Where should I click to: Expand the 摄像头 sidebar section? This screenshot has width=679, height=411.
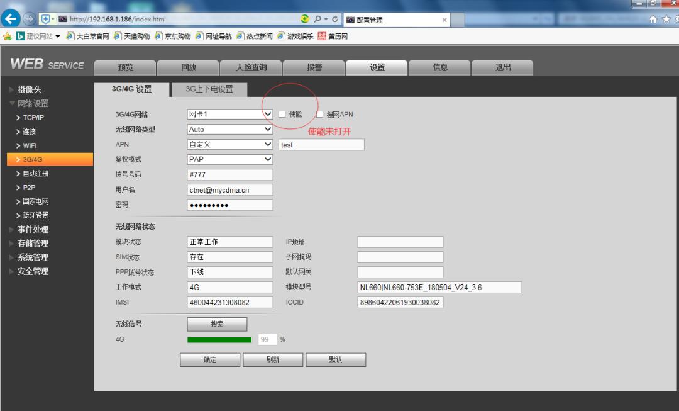pos(29,90)
